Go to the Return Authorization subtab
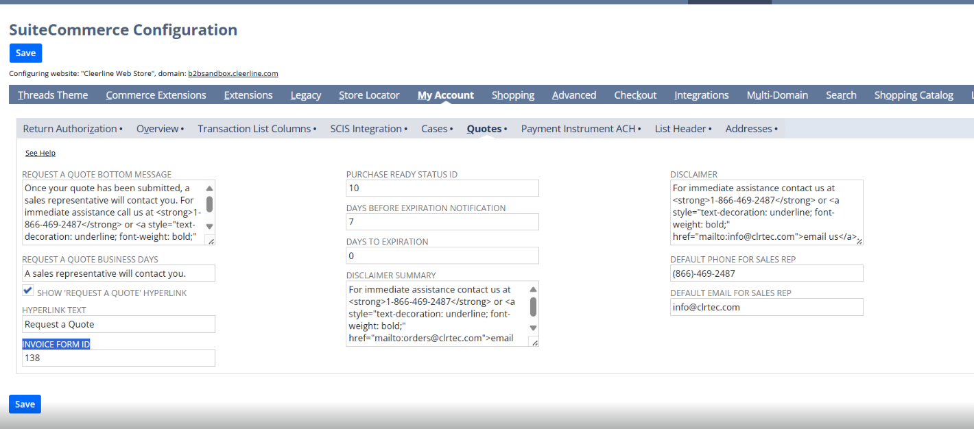 [x=70, y=129]
